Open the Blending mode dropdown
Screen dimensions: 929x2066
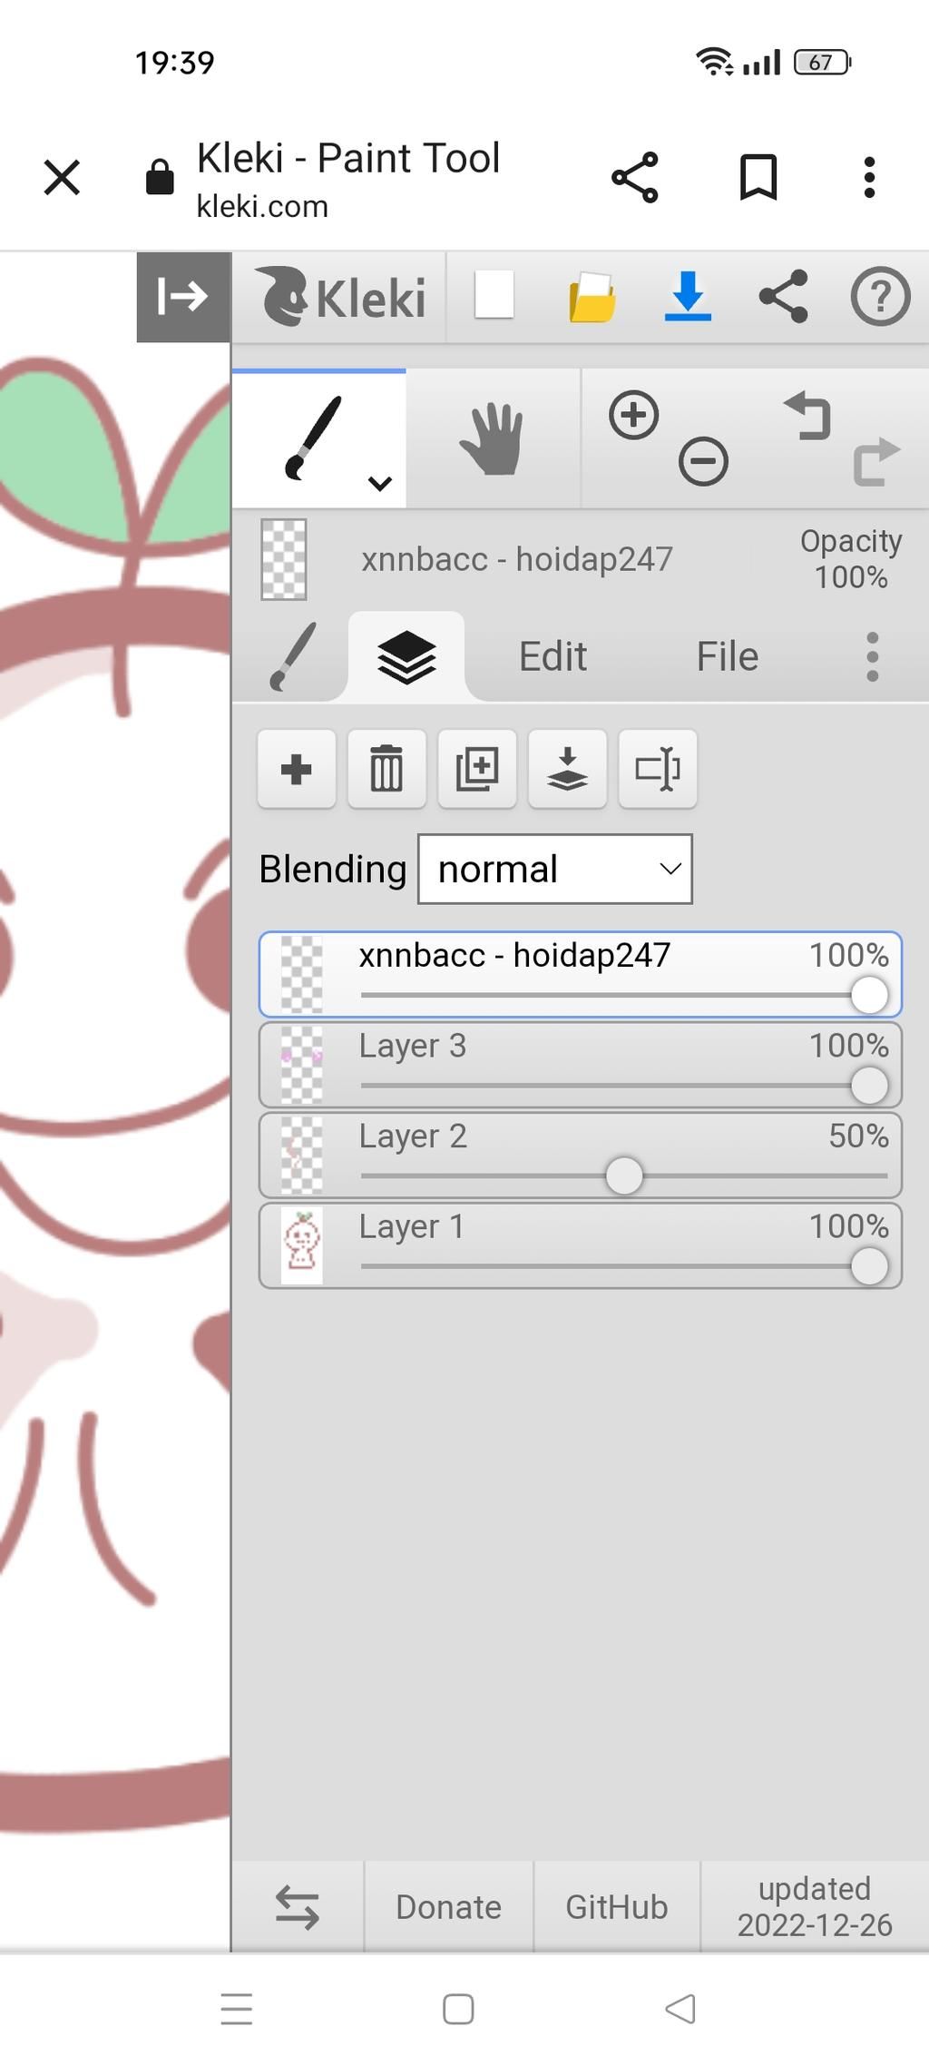point(554,870)
